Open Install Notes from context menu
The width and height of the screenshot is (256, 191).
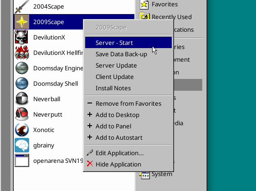[x=128, y=88]
